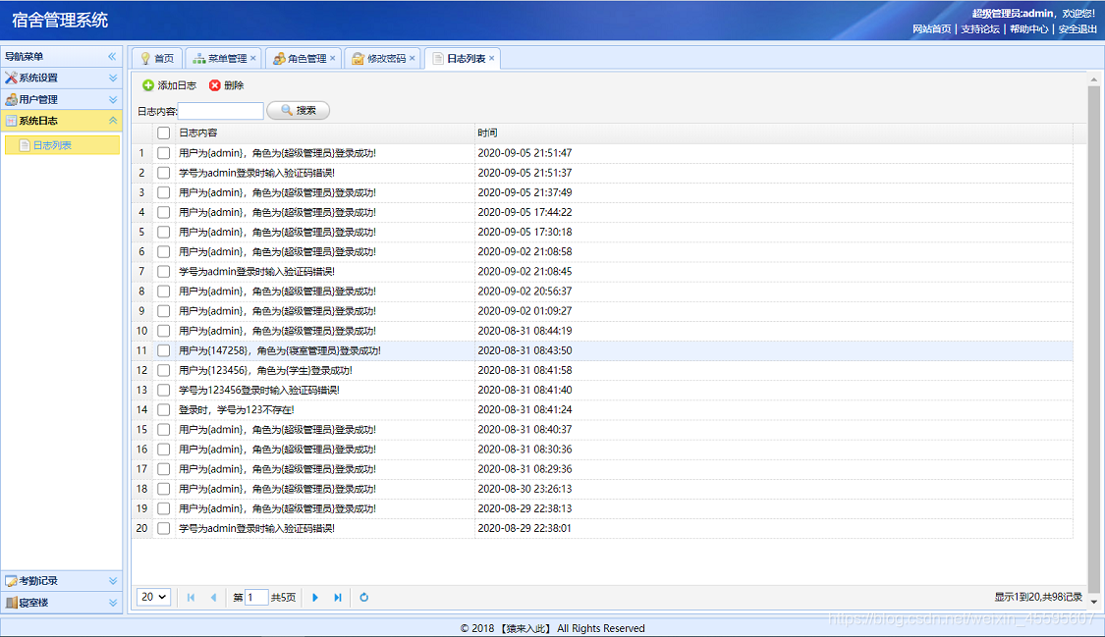The height and width of the screenshot is (637, 1105).
Task: Click the 日志列表 page icon in sidebar
Action: click(25, 145)
